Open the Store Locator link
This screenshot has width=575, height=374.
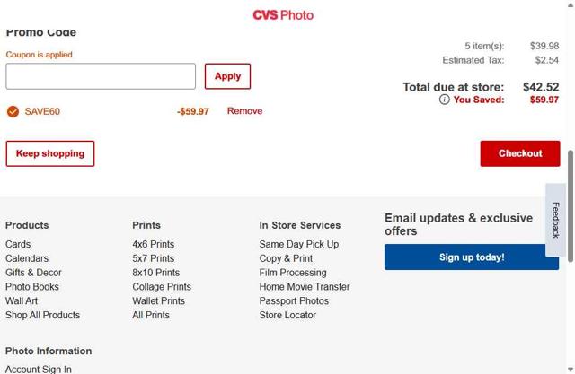(x=287, y=316)
